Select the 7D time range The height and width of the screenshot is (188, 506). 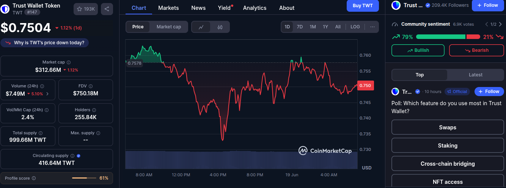[x=300, y=27]
